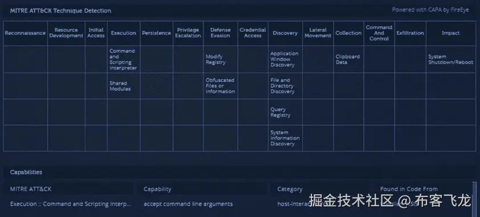
Task: Select the Command And Control column header
Action: click(x=379, y=33)
